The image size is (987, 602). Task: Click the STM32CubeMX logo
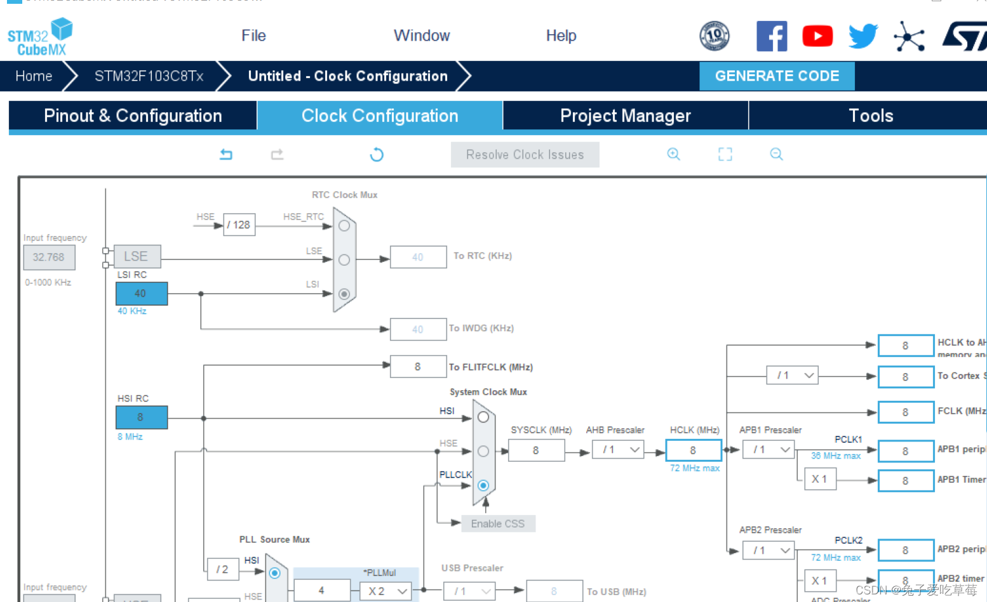[40, 37]
